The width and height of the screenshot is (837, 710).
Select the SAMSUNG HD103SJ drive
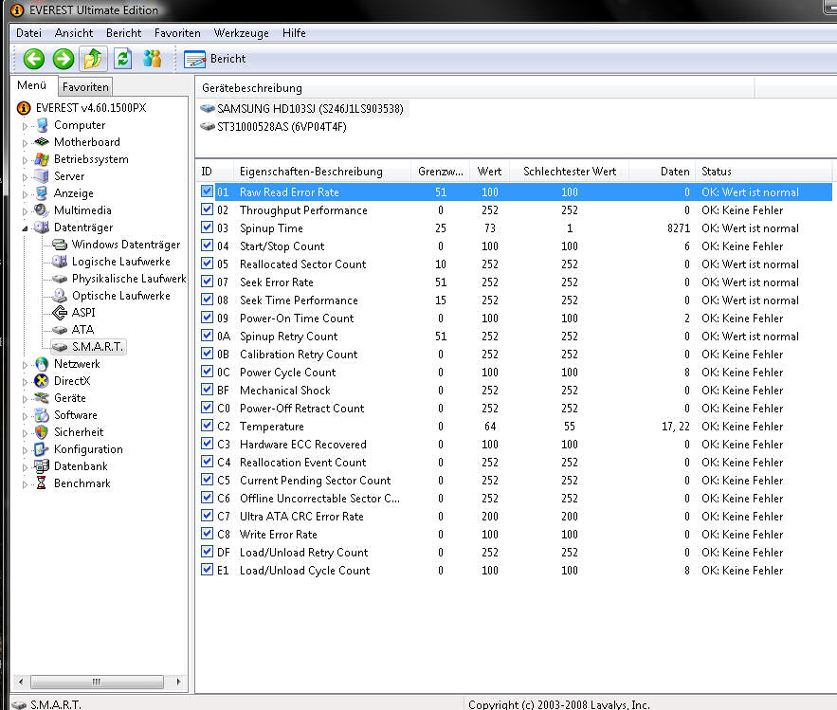(x=302, y=109)
